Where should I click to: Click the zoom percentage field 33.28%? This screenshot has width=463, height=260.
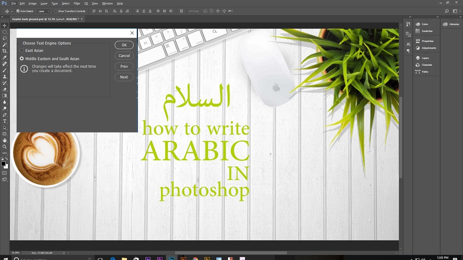click(x=16, y=253)
